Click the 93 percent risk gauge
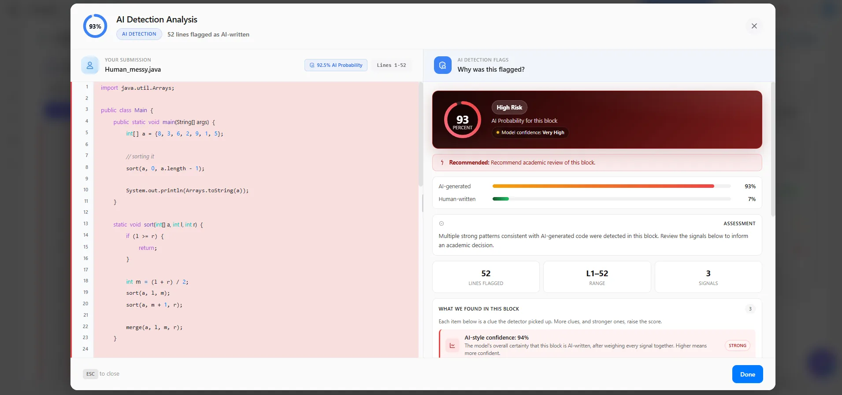842x395 pixels. (x=462, y=120)
